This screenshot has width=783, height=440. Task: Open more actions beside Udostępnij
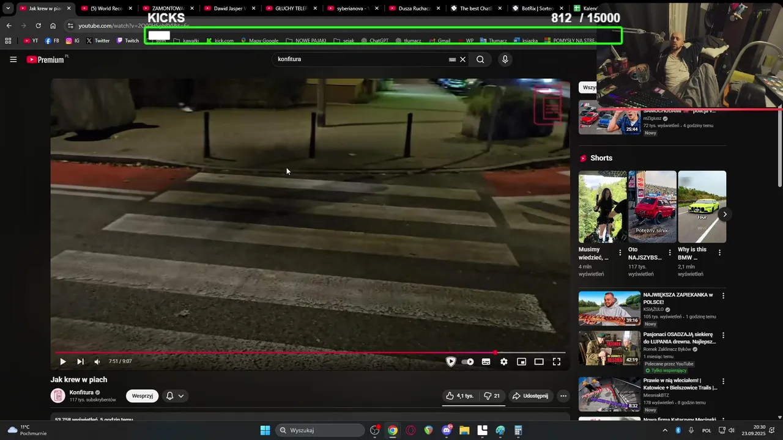click(563, 396)
